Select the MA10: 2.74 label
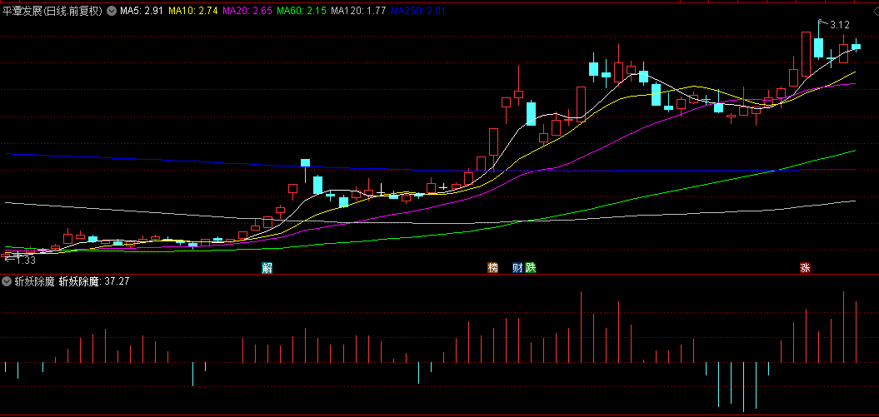The height and width of the screenshot is (417, 879). click(x=193, y=11)
